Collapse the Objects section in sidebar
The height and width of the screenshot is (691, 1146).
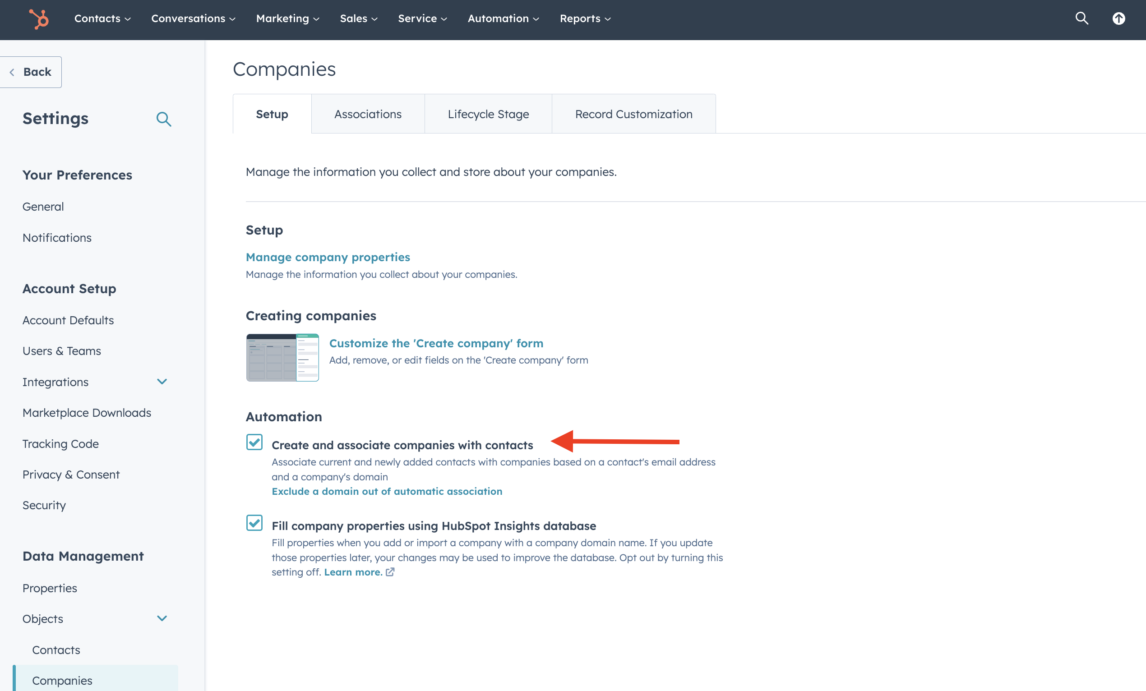pos(162,618)
